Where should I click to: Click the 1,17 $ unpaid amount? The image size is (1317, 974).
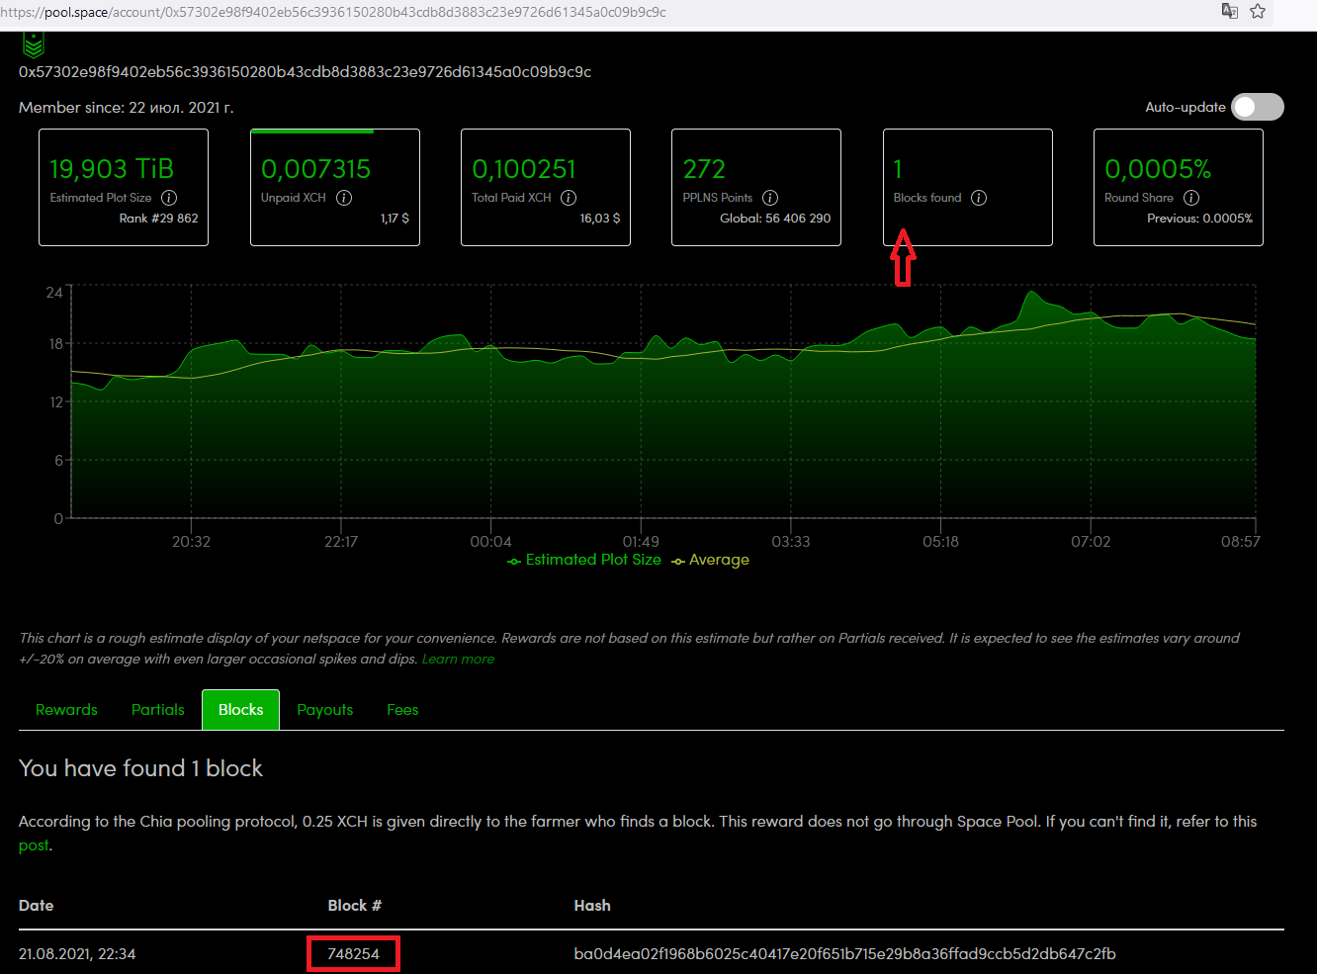(395, 219)
